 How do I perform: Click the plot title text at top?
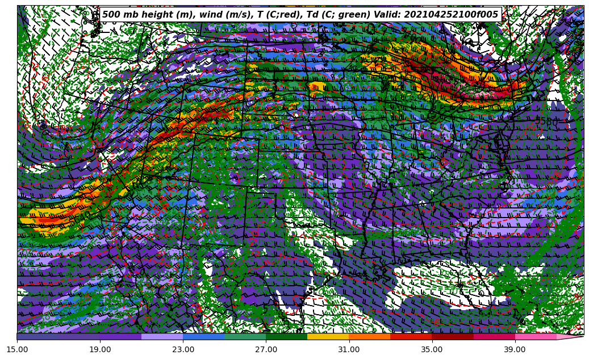click(300, 15)
